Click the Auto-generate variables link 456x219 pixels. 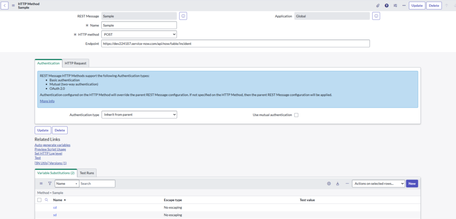pos(53,145)
